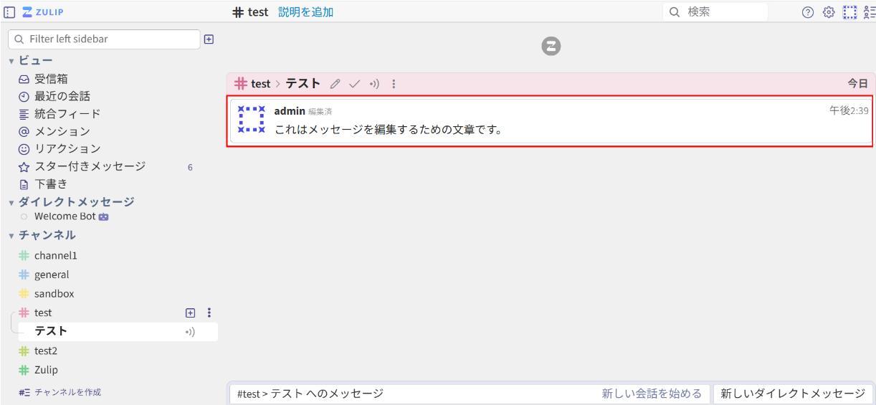Screen dimensions: 876x405
Task: Collapse the ビュー section
Action: [11, 61]
